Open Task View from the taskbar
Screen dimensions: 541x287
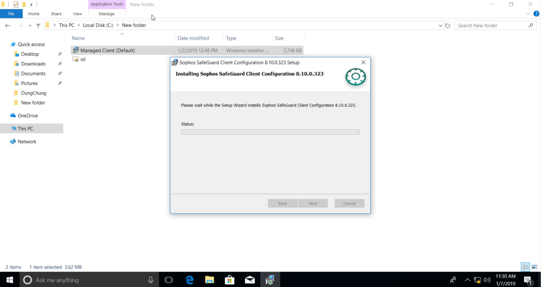tap(169, 280)
